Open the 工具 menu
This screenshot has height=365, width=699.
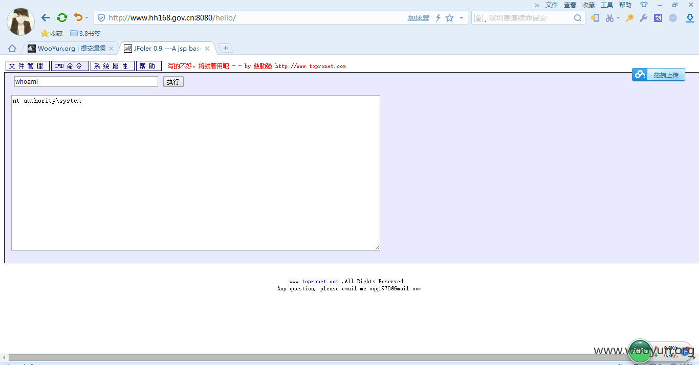(607, 5)
